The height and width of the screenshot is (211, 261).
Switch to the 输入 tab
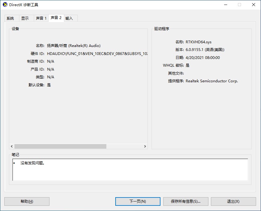70,18
